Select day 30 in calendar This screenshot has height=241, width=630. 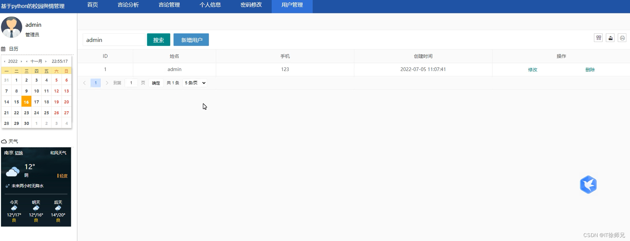[27, 123]
